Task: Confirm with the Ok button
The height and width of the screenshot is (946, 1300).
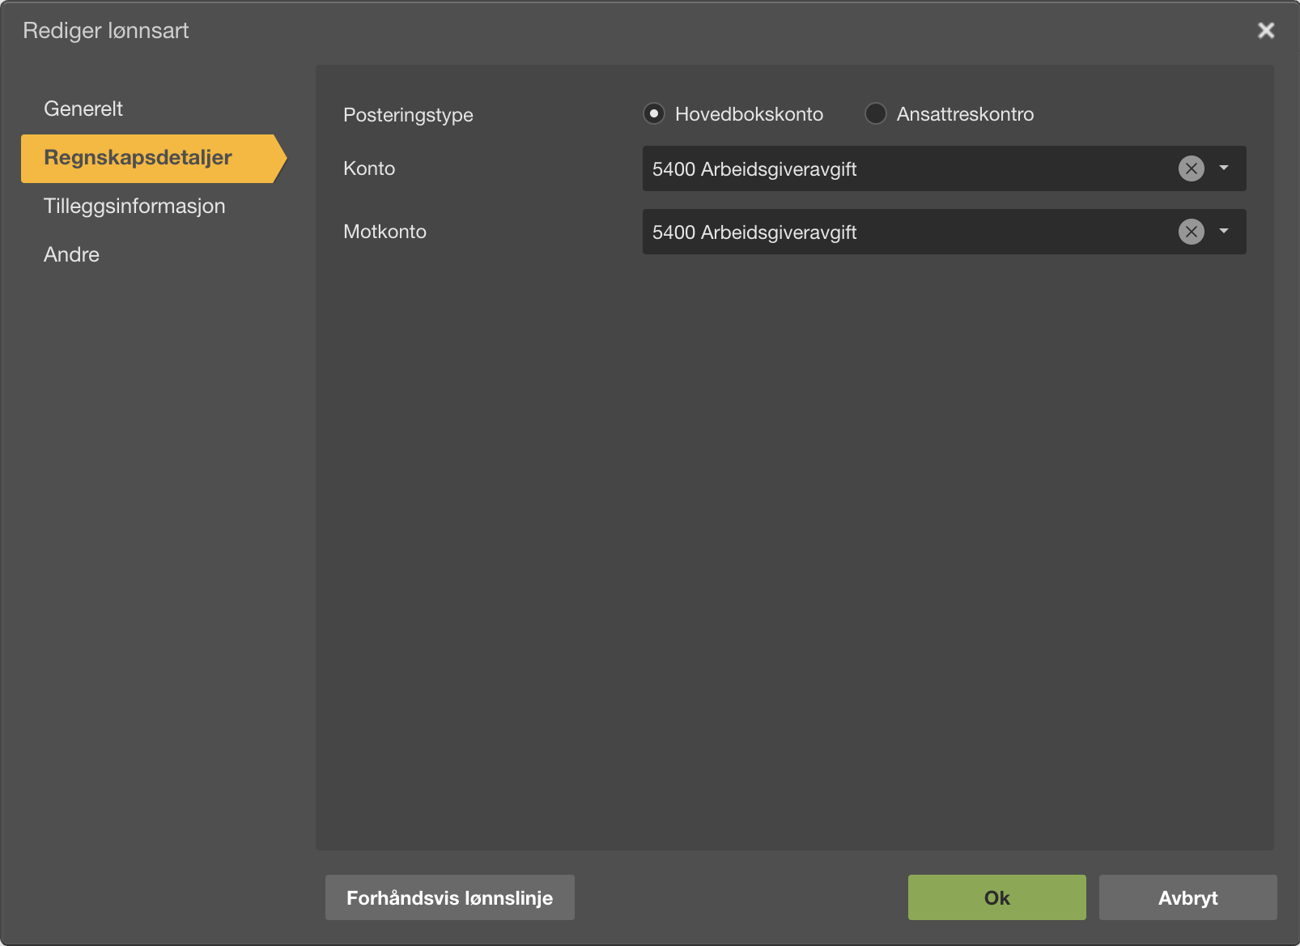Action: pyautogui.click(x=997, y=897)
